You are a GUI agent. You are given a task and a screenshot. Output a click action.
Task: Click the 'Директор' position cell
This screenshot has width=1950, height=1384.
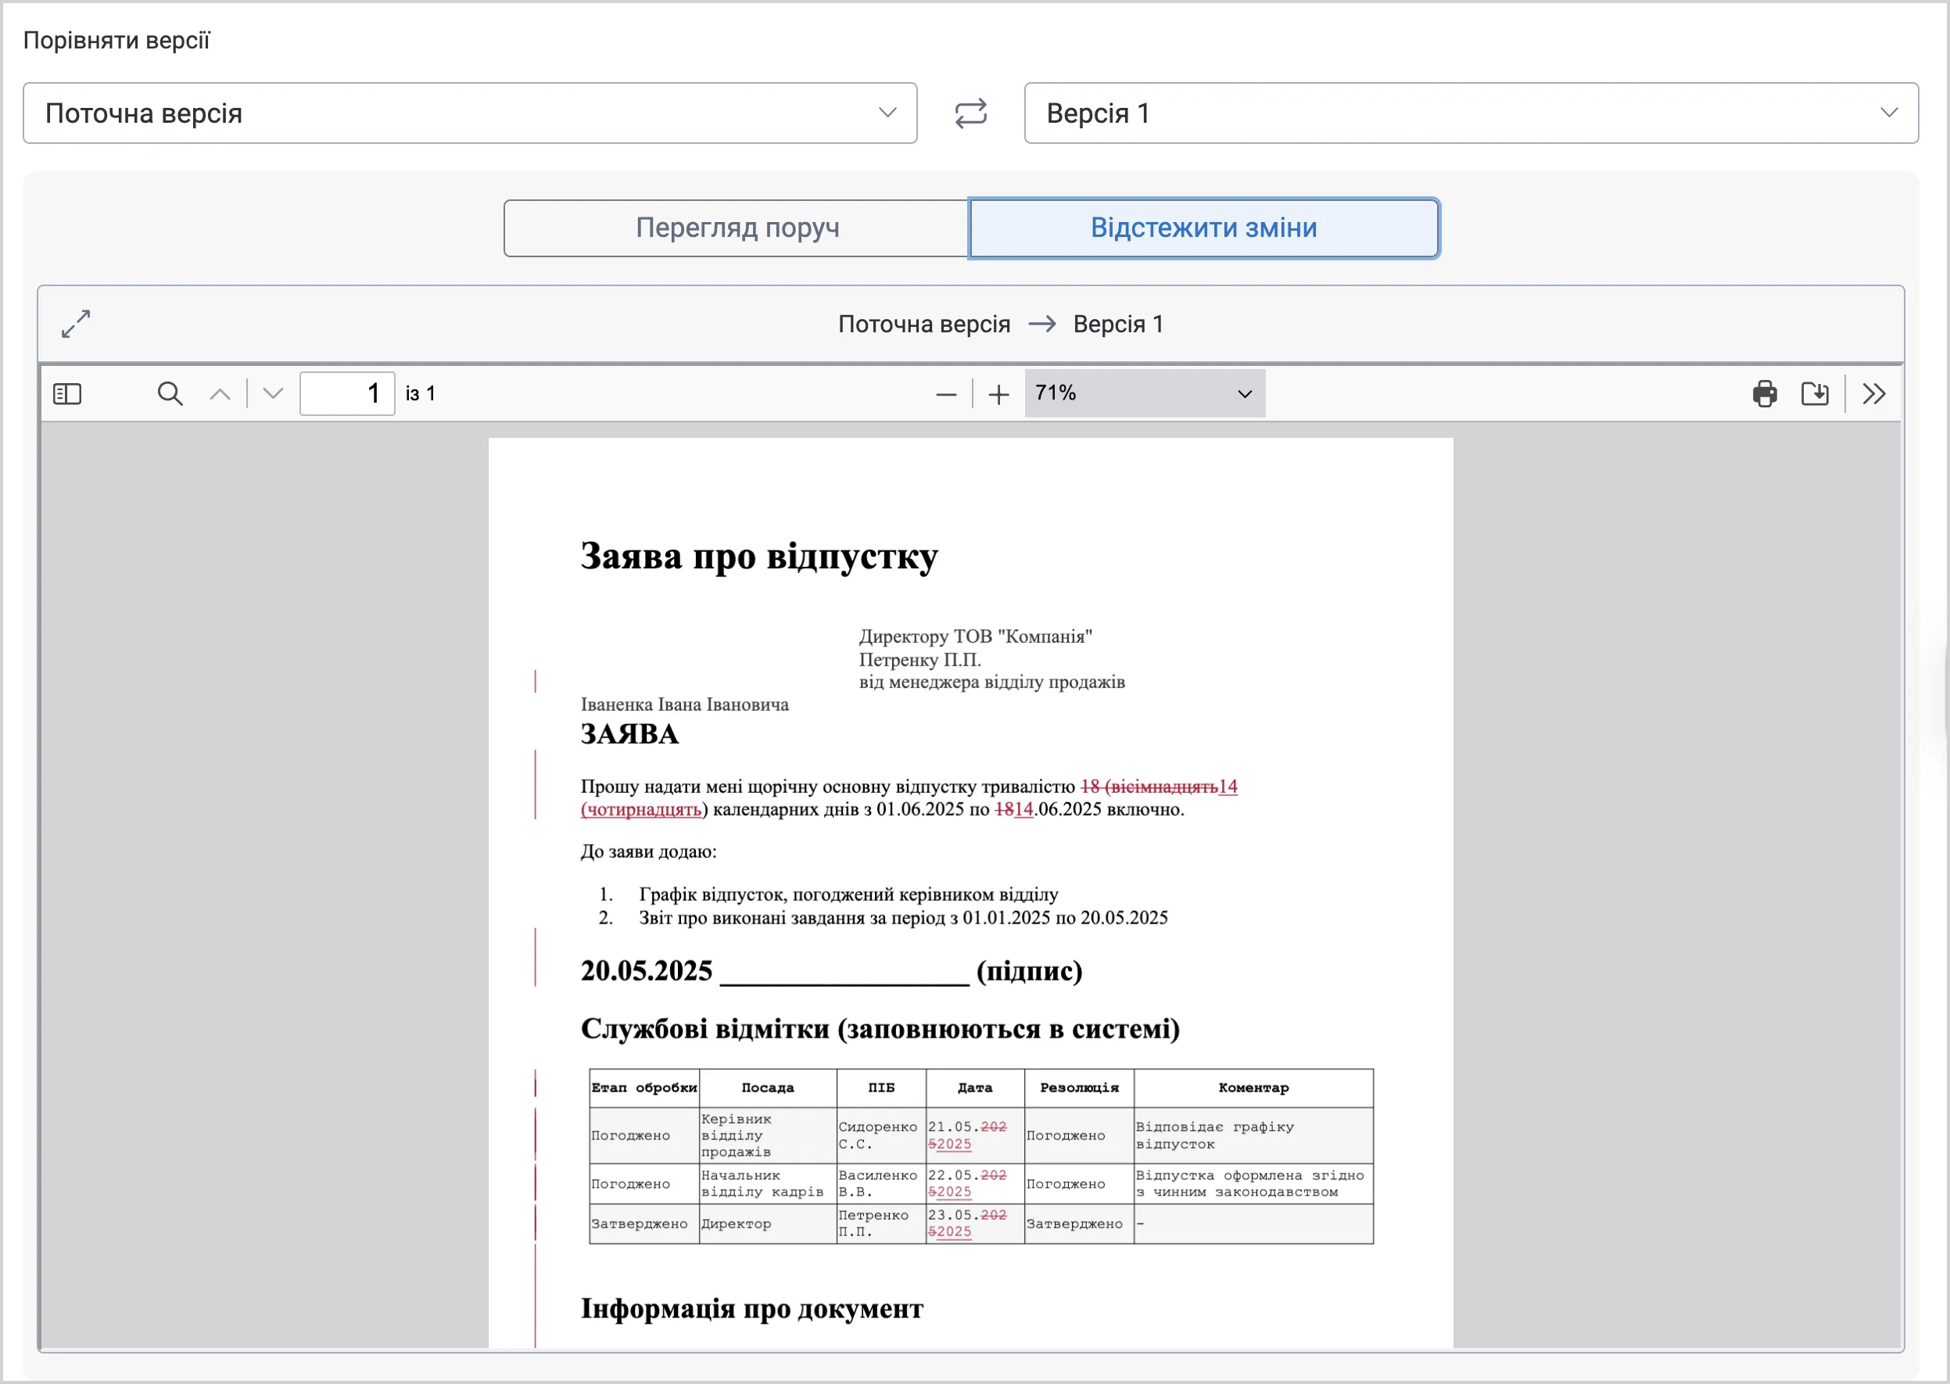[x=767, y=1224]
